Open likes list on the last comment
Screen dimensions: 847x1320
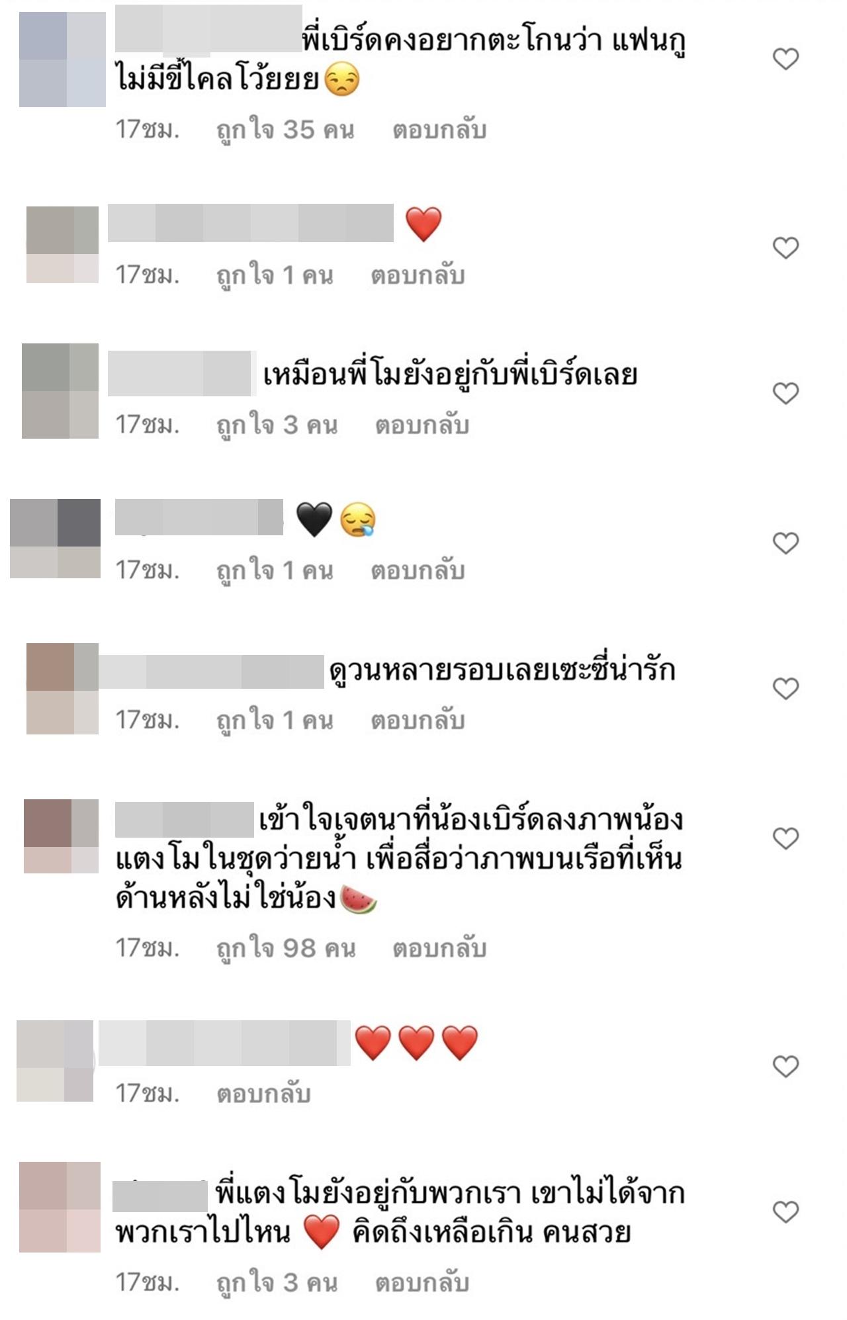pyautogui.click(x=277, y=1283)
